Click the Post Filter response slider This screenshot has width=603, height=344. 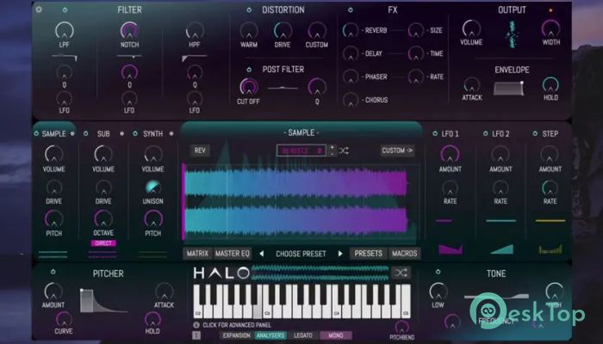[283, 88]
